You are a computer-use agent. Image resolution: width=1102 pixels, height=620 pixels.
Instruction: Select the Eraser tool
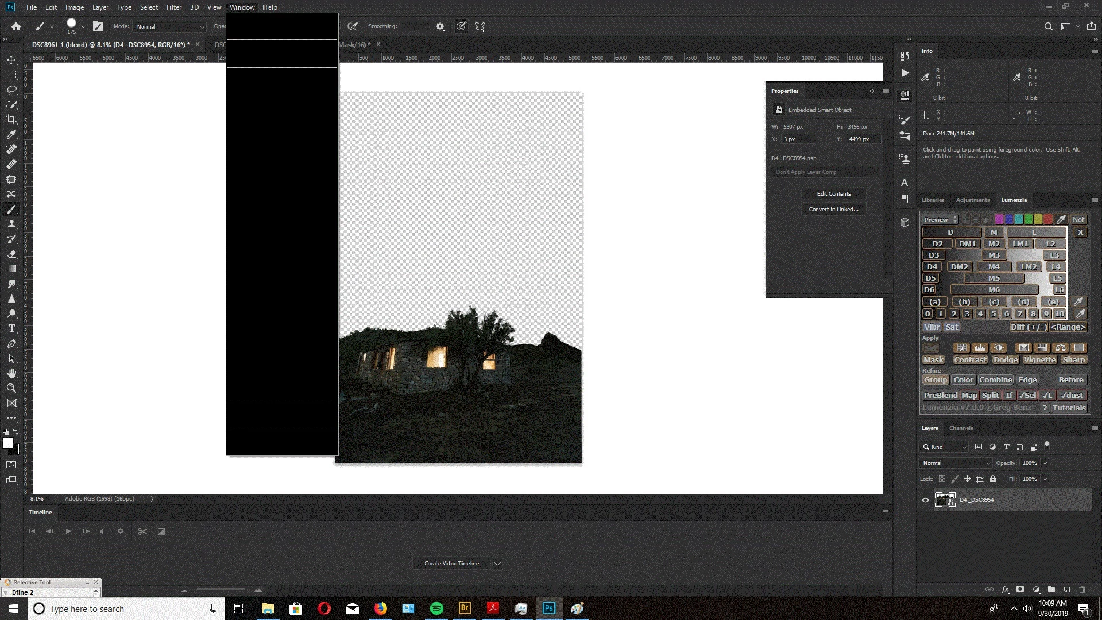coord(11,254)
